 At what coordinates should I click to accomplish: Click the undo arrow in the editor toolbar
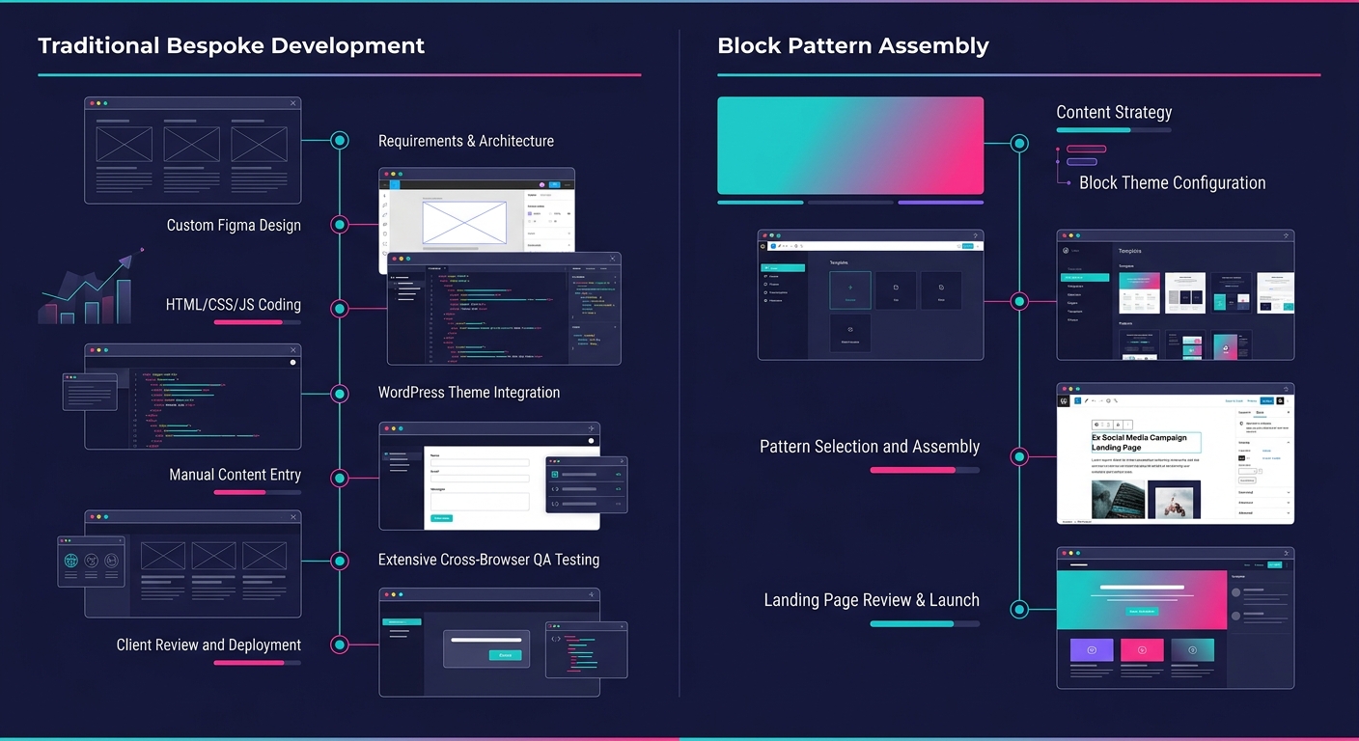[1093, 400]
